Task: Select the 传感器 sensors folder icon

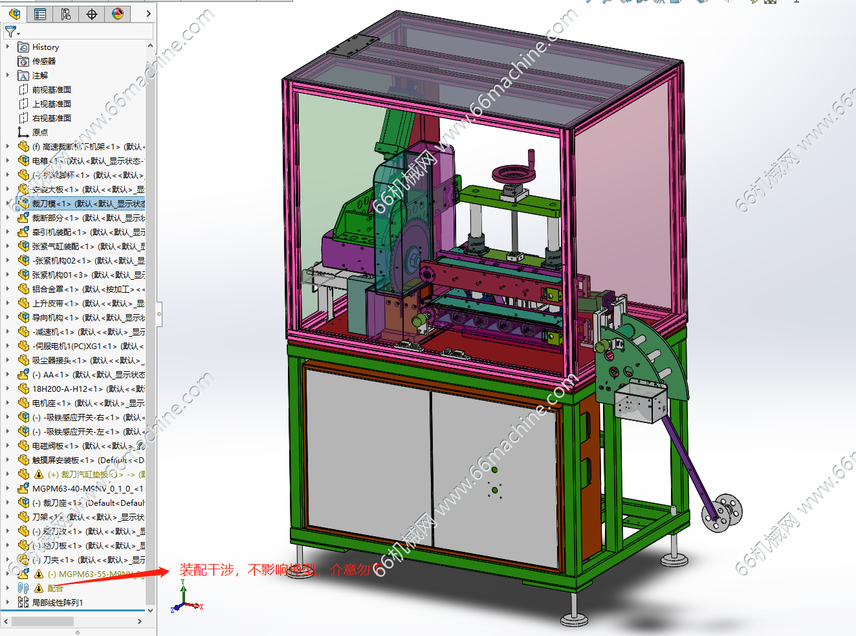Action: pyautogui.click(x=23, y=62)
